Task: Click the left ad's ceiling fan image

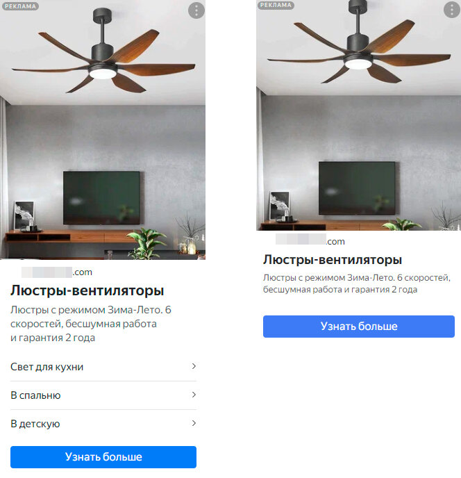Action: tap(103, 130)
